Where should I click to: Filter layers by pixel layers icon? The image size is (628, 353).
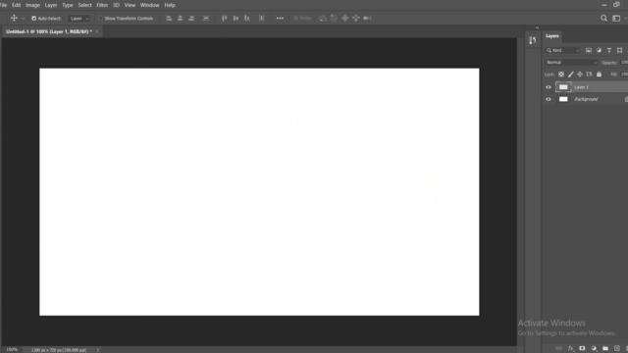(589, 50)
